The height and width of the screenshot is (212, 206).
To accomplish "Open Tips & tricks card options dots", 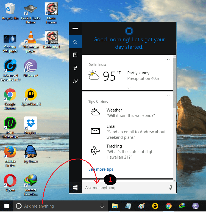I will (168, 96).
